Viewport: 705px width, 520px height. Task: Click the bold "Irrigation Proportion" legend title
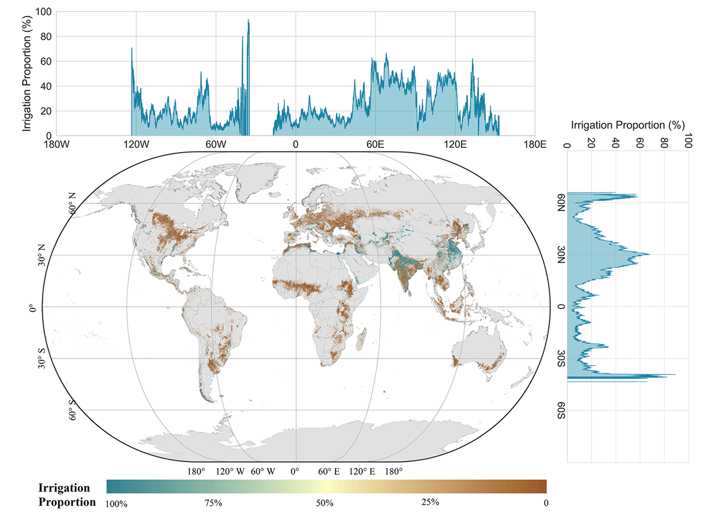[67, 495]
